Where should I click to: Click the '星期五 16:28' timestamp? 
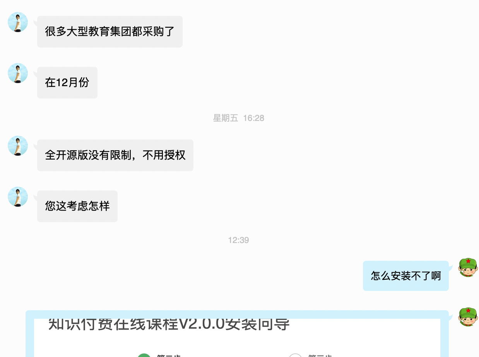pyautogui.click(x=239, y=118)
